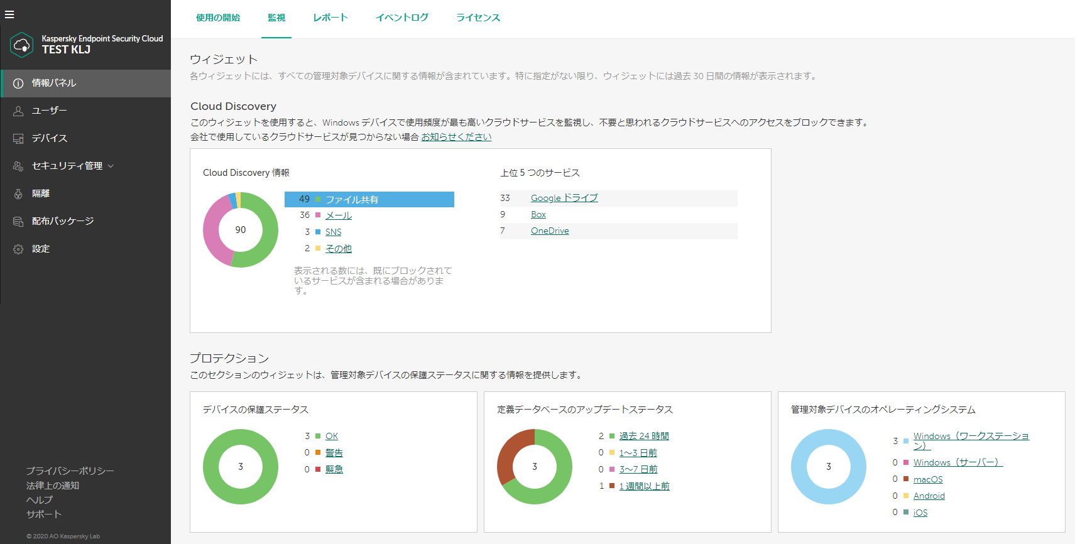This screenshot has width=1075, height=544.
Task: Click the Android link
Action: coord(929,496)
